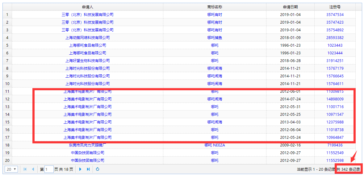Go to the first page of results
This screenshot has height=175, width=364.
[x=25, y=169]
